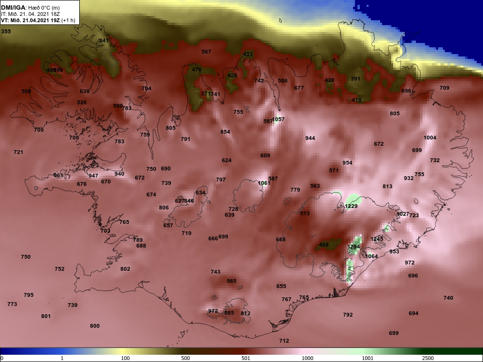Click the 806 height value
Viewport: 483px width, 362px height.
point(164,208)
